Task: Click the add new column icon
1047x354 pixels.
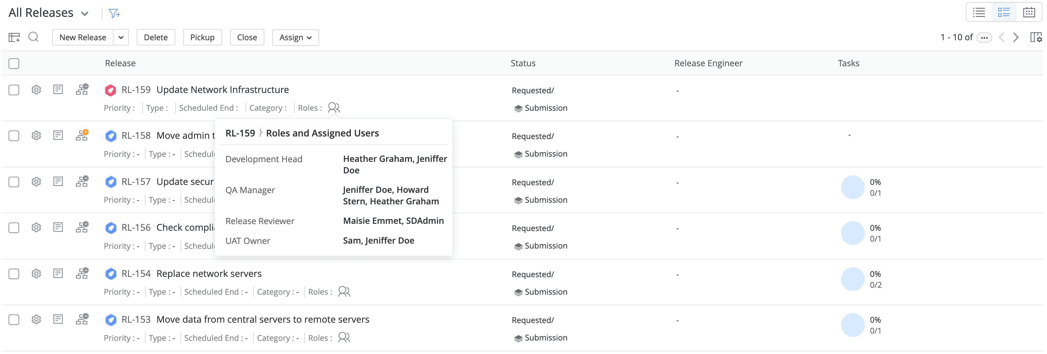Action: coord(14,37)
